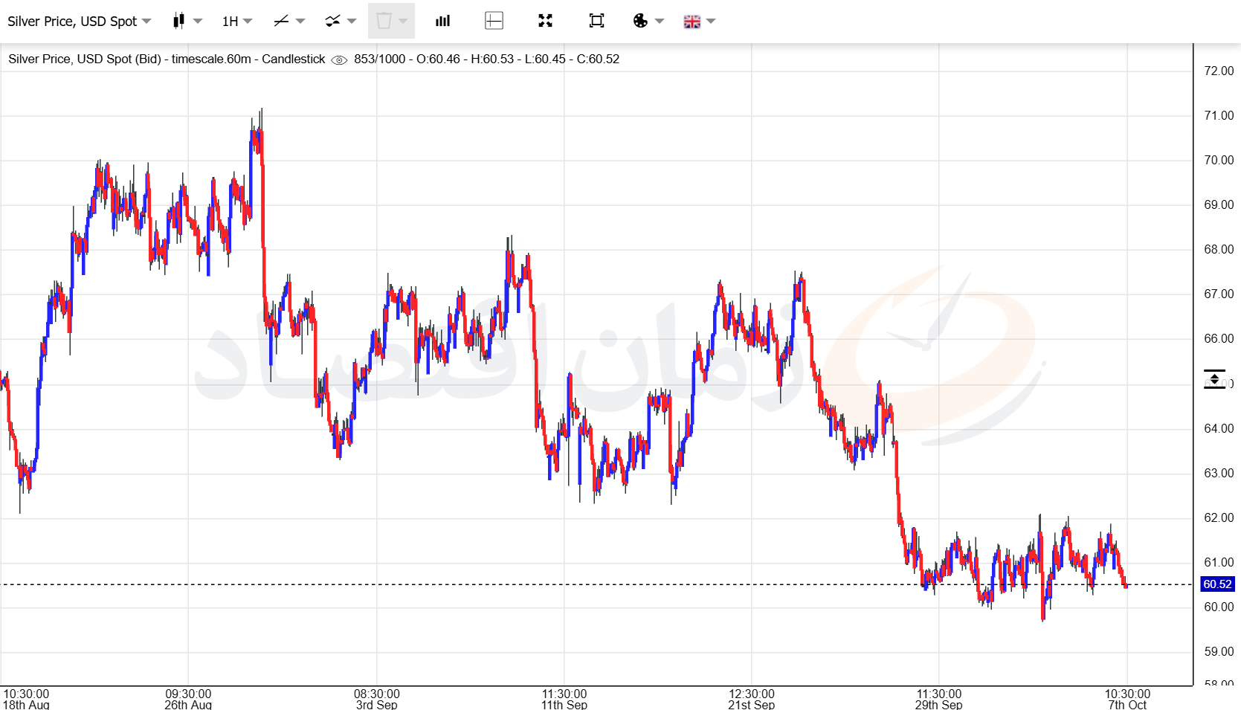Open the color theme palette icon
This screenshot has height=710, width=1241.
click(640, 21)
